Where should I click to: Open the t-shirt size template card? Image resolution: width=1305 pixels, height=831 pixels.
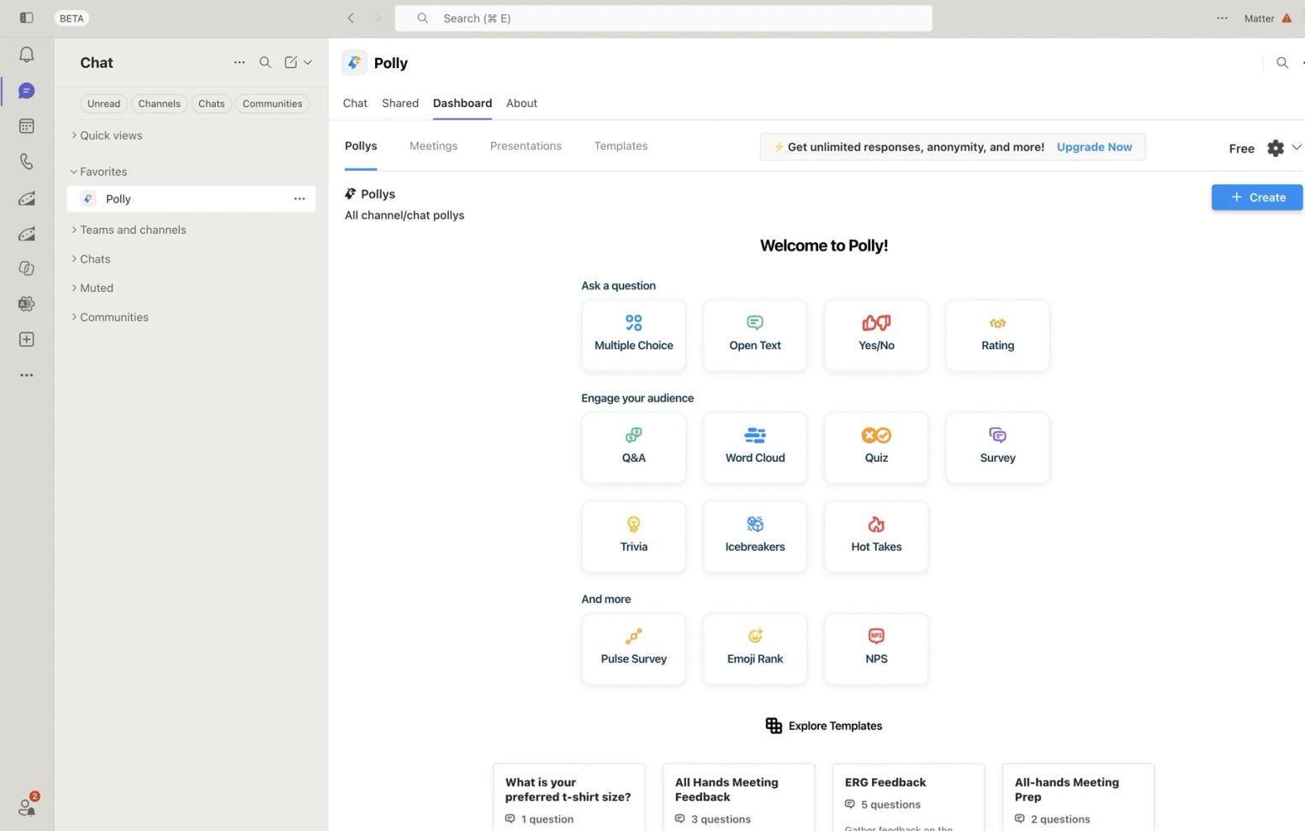[569, 797]
